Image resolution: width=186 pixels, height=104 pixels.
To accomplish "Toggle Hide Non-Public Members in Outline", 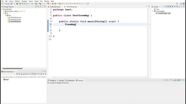I will pyautogui.click(x=175, y=6).
